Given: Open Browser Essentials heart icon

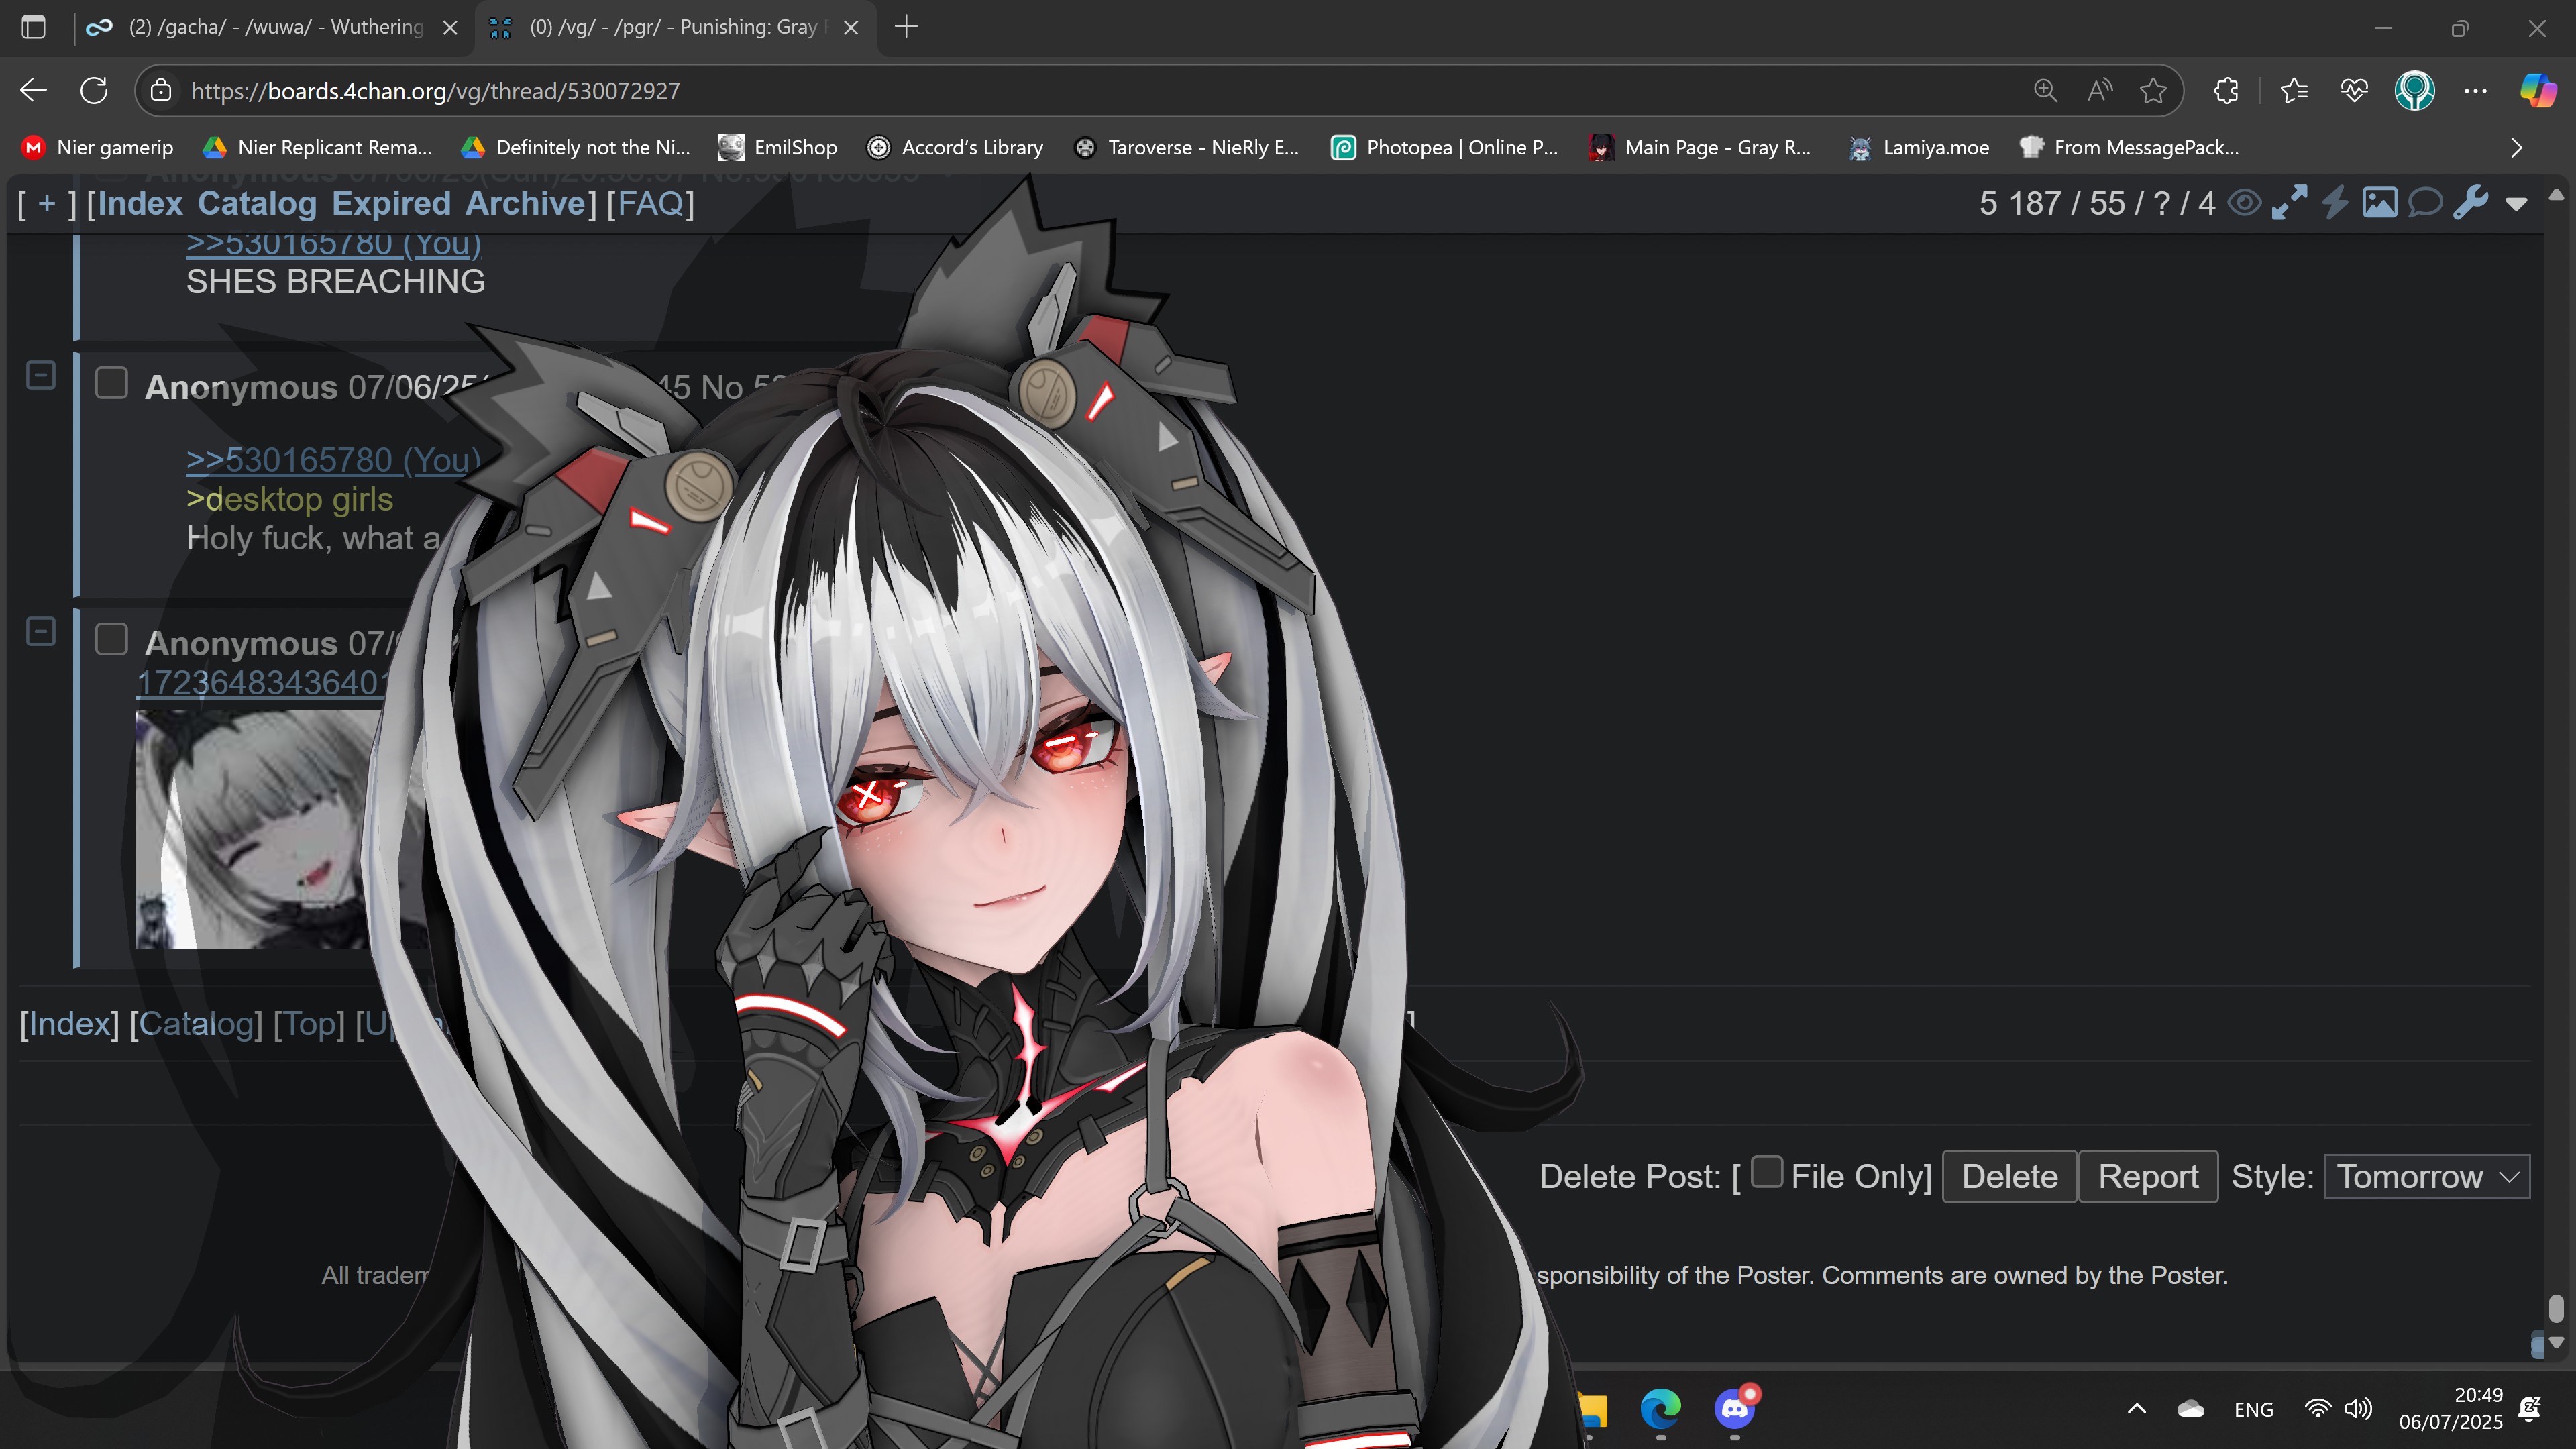Looking at the screenshot, I should (2354, 91).
